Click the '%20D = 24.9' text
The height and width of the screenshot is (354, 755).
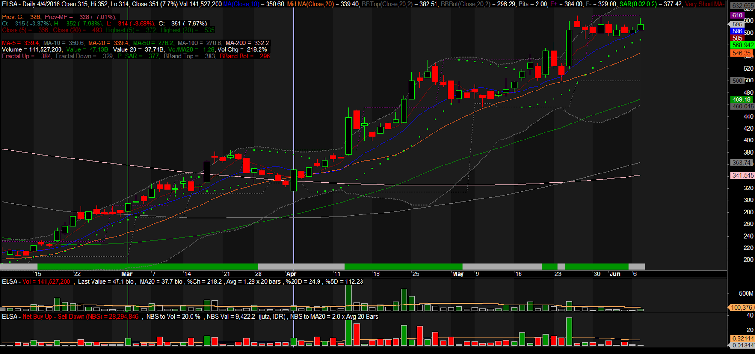pyautogui.click(x=303, y=282)
